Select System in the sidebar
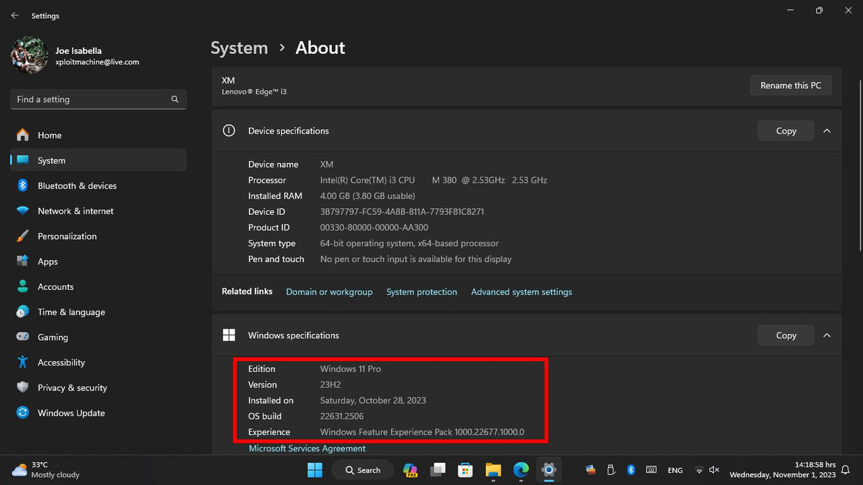The height and width of the screenshot is (485, 863). 98,160
